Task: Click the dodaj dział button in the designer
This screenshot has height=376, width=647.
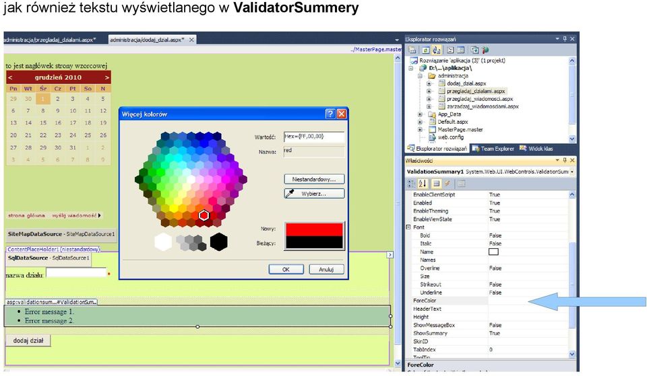Action: coord(28,340)
